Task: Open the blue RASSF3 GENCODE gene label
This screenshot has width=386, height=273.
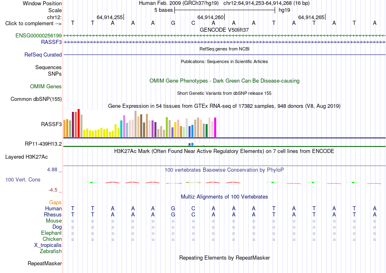Action: point(51,42)
